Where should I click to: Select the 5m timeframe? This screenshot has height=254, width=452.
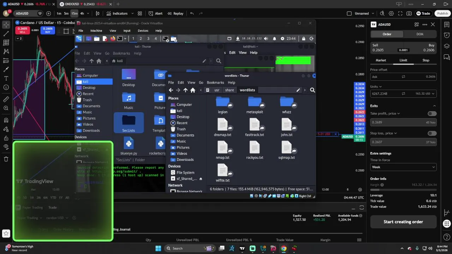pos(66,13)
